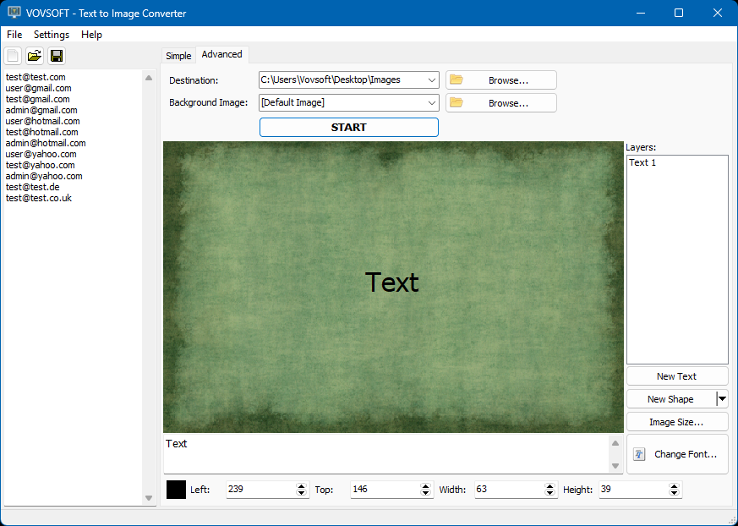Open the Change Font dialog
The image size is (738, 526).
(x=676, y=454)
